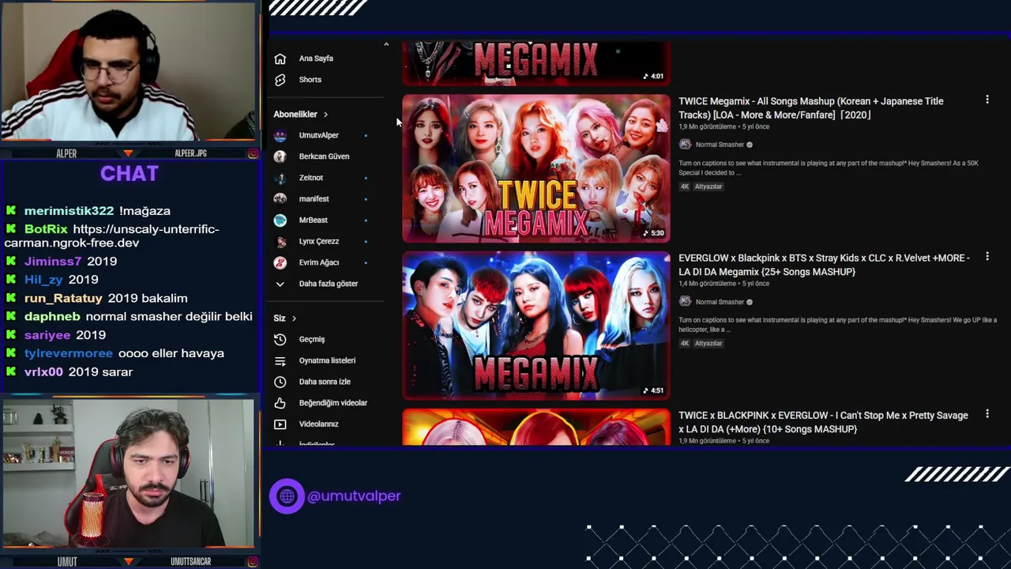This screenshot has width=1011, height=569.
Task: Play EVERGLOW Megamix thumbnail with 4:51 duration
Action: tap(536, 326)
